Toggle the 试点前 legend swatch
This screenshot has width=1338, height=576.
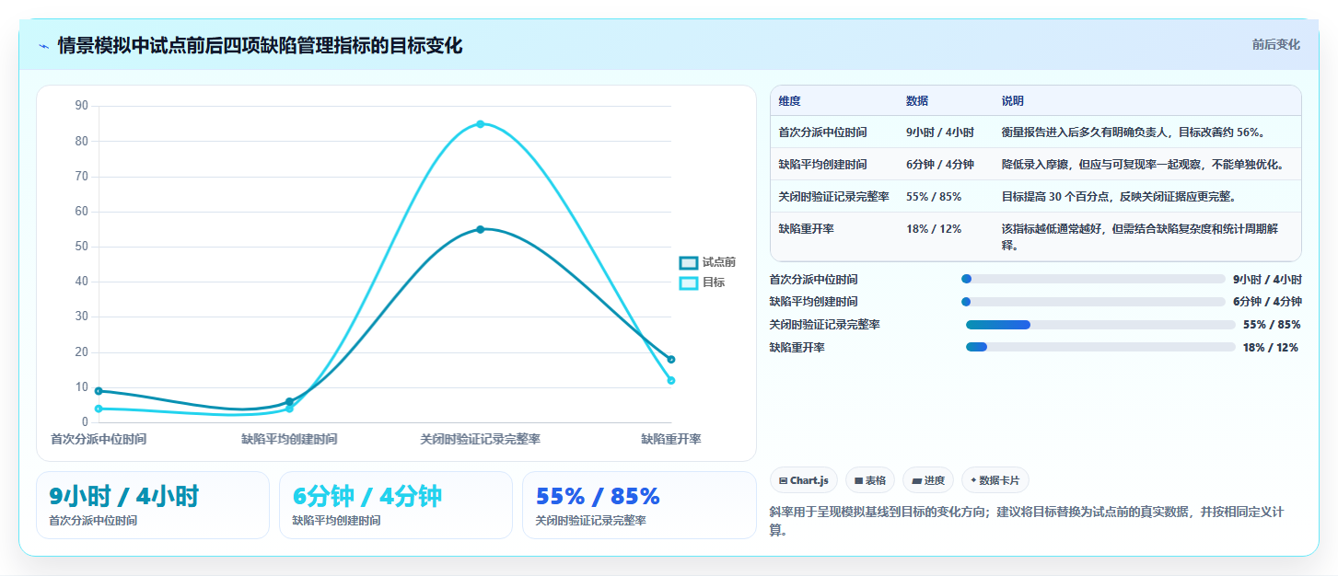click(x=689, y=262)
